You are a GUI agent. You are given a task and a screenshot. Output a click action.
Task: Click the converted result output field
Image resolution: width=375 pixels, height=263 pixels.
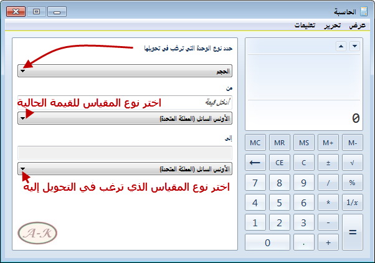(125, 153)
